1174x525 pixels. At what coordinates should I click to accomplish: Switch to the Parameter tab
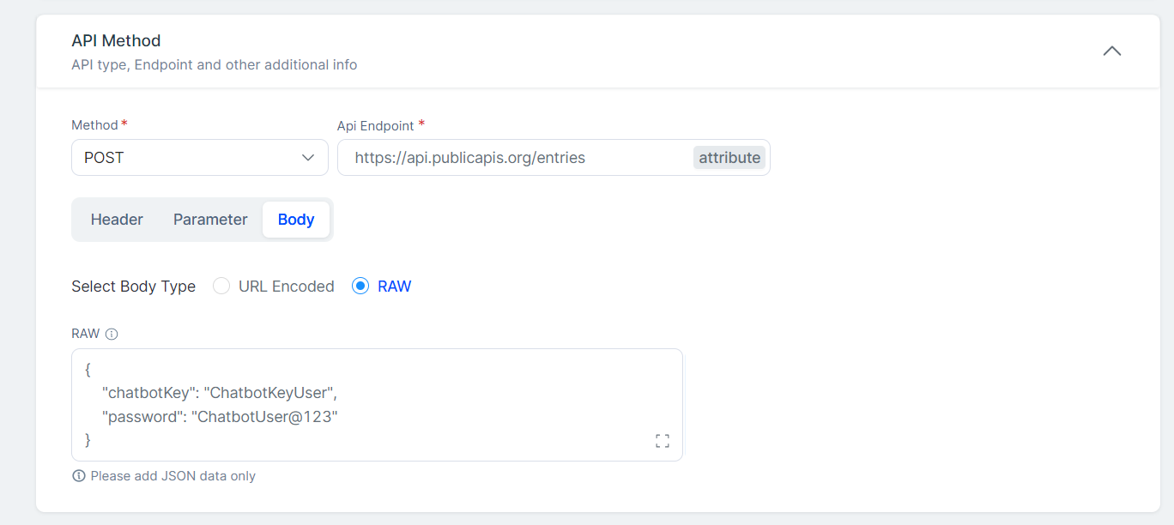(209, 220)
